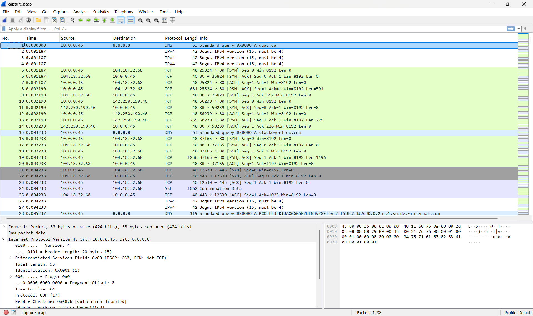Open the View menu
Viewport: 533px width, 316px height.
(32, 12)
